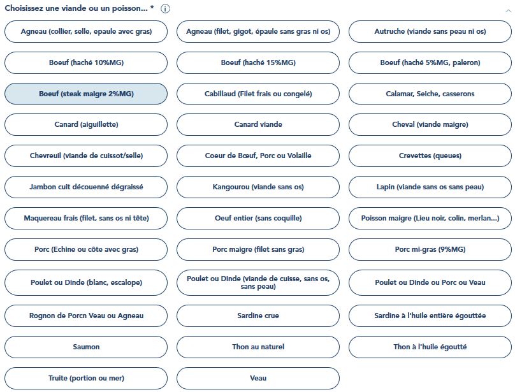Pick Kangourou (viande sans os)
Viewport: 515px width, 392px height.
pyautogui.click(x=258, y=187)
